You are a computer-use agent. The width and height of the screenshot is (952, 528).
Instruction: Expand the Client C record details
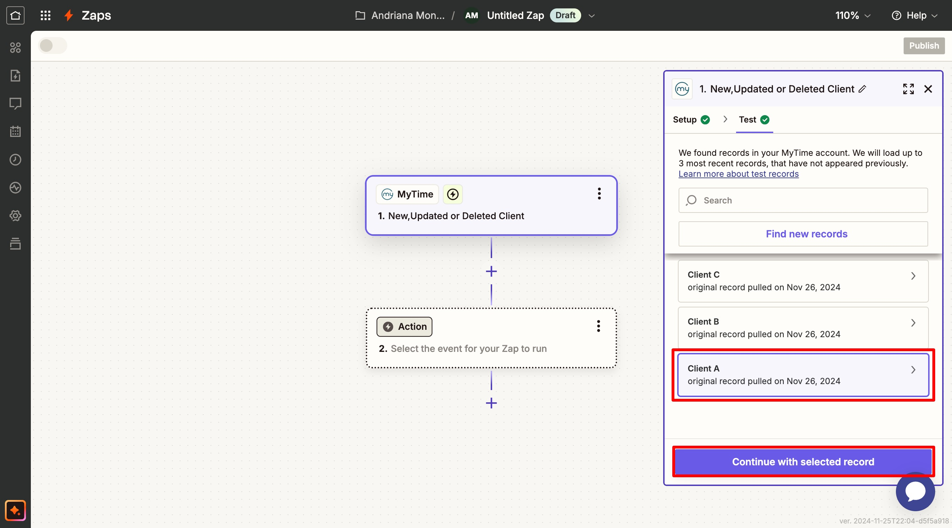(913, 276)
